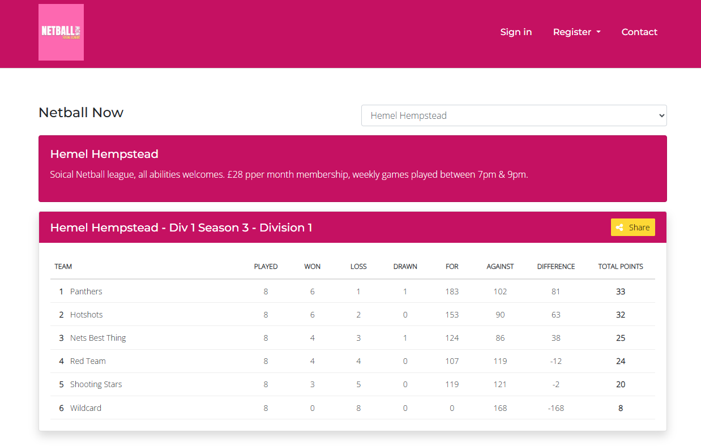
Task: Click the Hemel Hempstead league banner
Action: coord(351,169)
